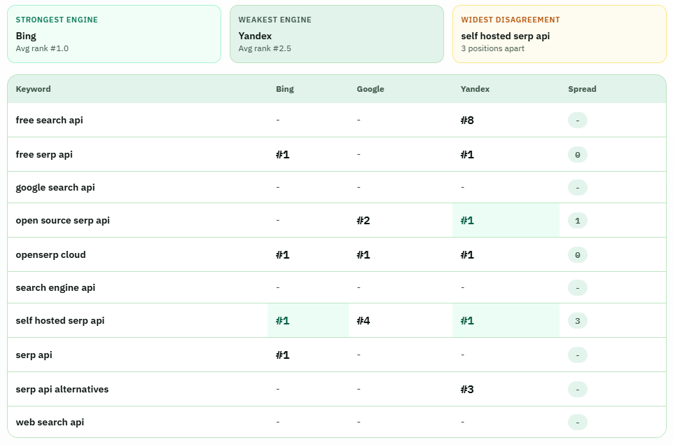
Task: Click highlighted Yandex #1 for self hosted serp api
Action: [467, 320]
